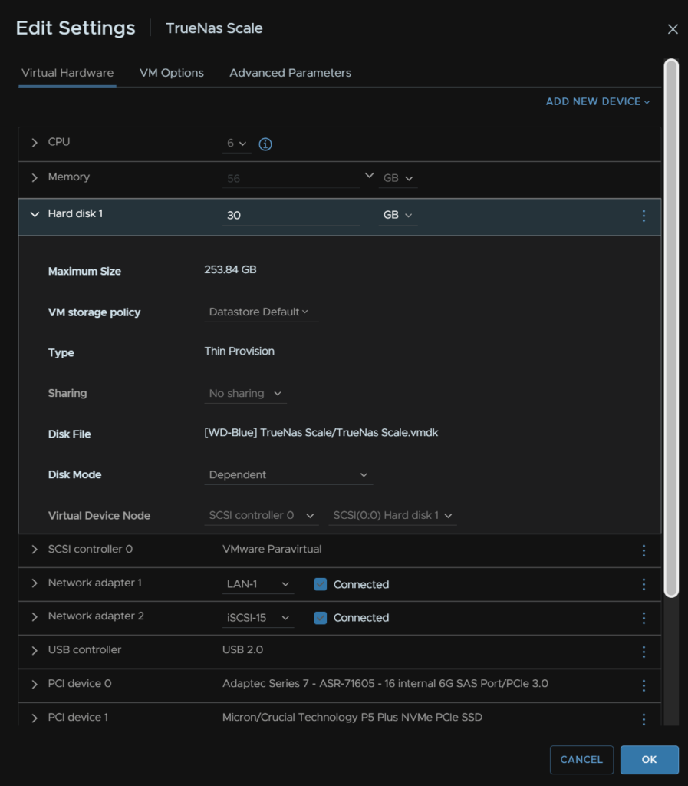The image size is (688, 786).
Task: Switch to Advanced Parameters tab
Action: pos(290,73)
